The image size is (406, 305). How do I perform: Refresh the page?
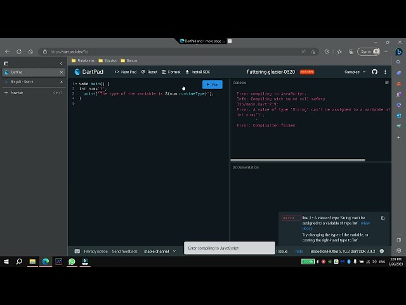point(19,51)
